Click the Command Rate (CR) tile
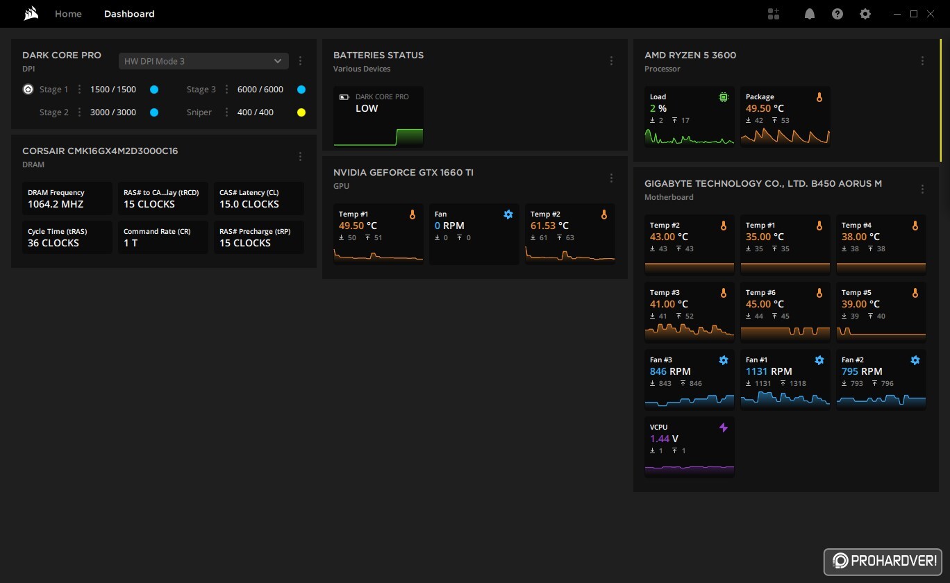 (x=162, y=237)
